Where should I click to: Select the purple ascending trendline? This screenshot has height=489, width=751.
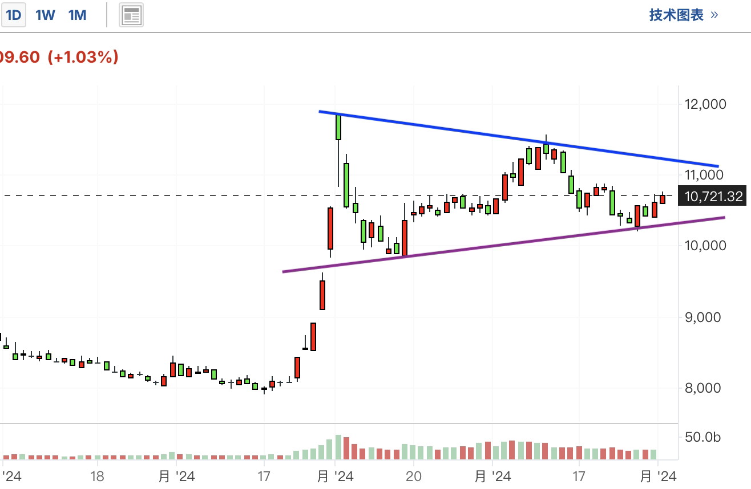(504, 244)
